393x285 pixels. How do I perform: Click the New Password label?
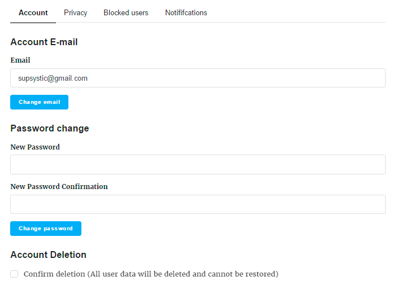point(35,147)
